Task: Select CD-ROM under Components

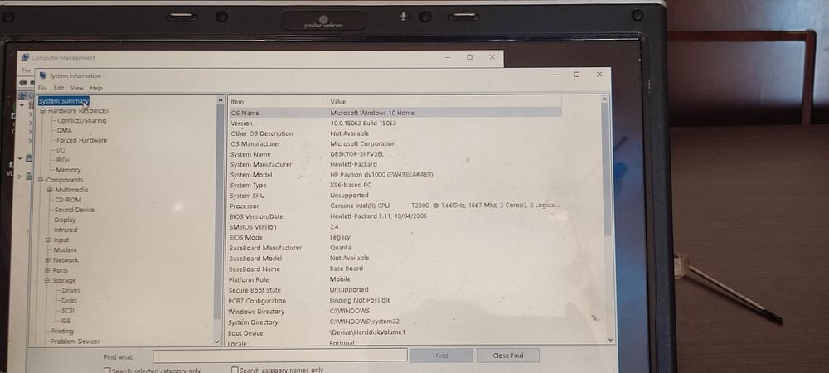Action: click(68, 200)
